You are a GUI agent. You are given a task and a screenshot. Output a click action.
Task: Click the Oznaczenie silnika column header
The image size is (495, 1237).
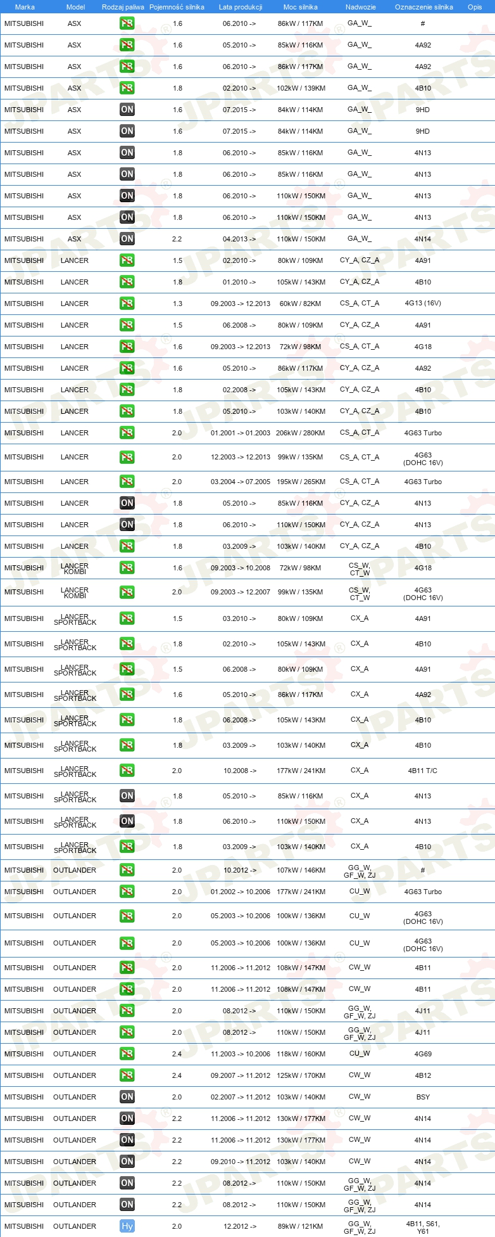(424, 7)
